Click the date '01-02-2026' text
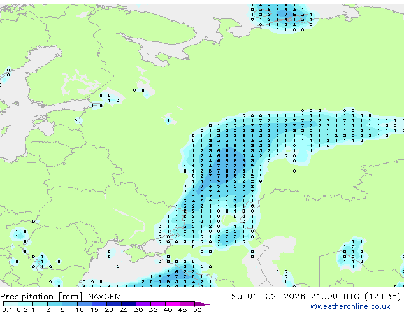 coord(276,297)
